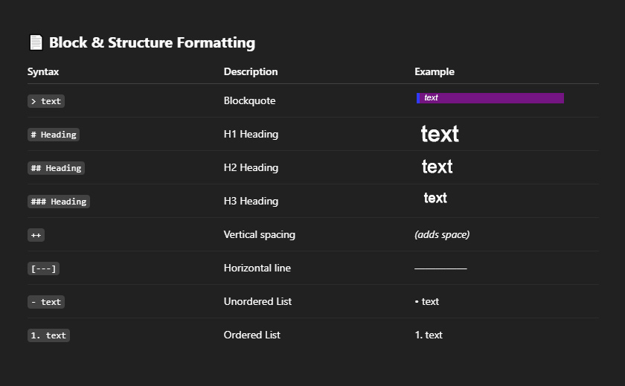Click the H3 example text
The height and width of the screenshot is (386, 625).
(435, 198)
